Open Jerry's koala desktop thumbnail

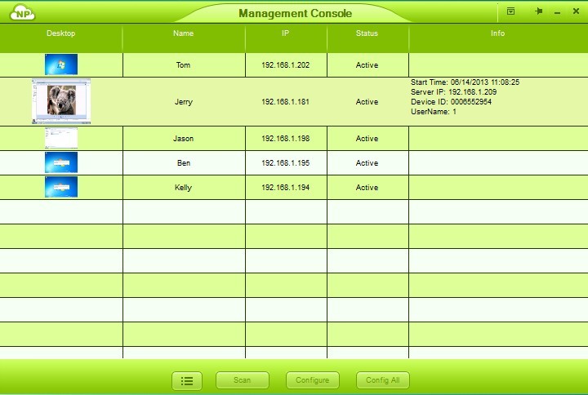point(61,101)
